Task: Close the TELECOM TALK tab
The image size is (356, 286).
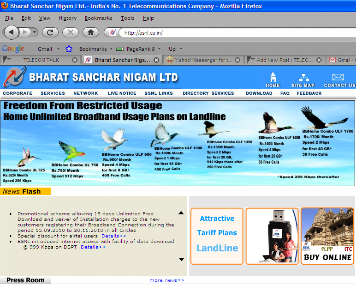Action: click(x=74, y=60)
